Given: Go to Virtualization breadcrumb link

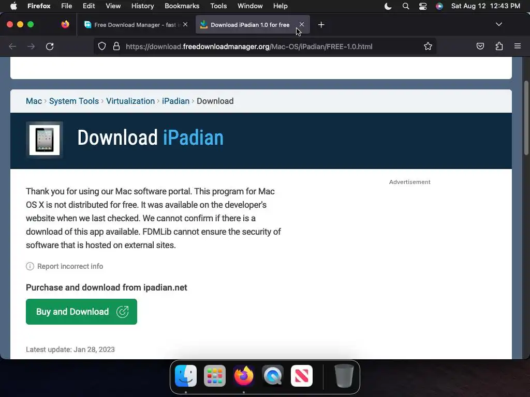Looking at the screenshot, I should tap(130, 101).
